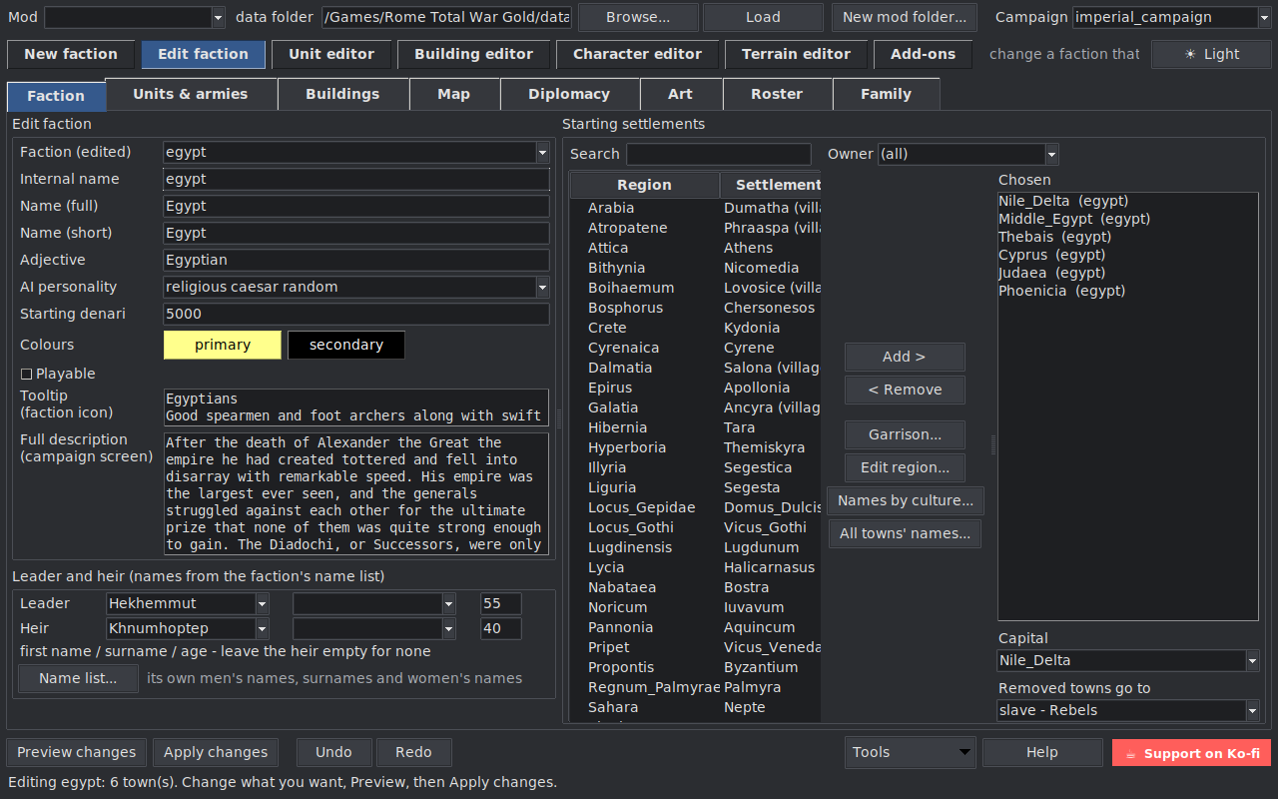Select Phoenicia (egypt) in Chosen list
Screen dimensions: 1278x799
pos(1128,291)
